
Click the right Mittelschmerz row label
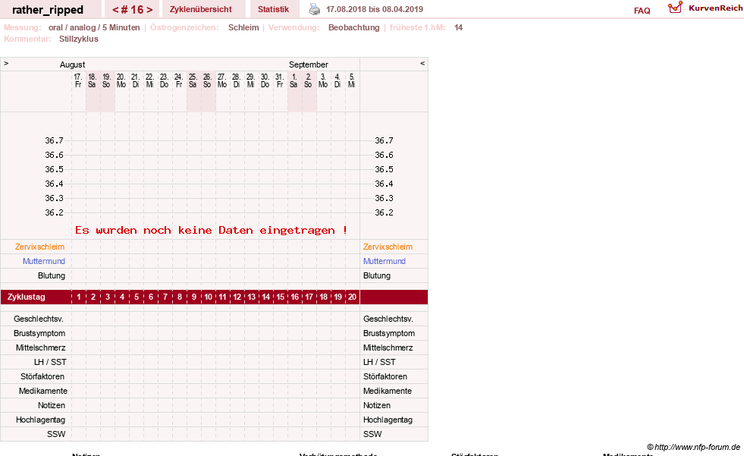pos(388,348)
